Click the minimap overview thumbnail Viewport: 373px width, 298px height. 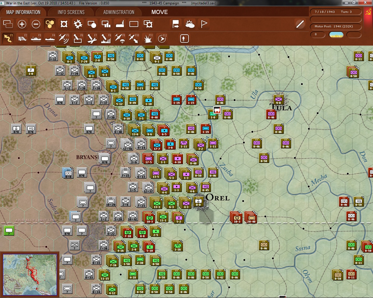(30, 274)
